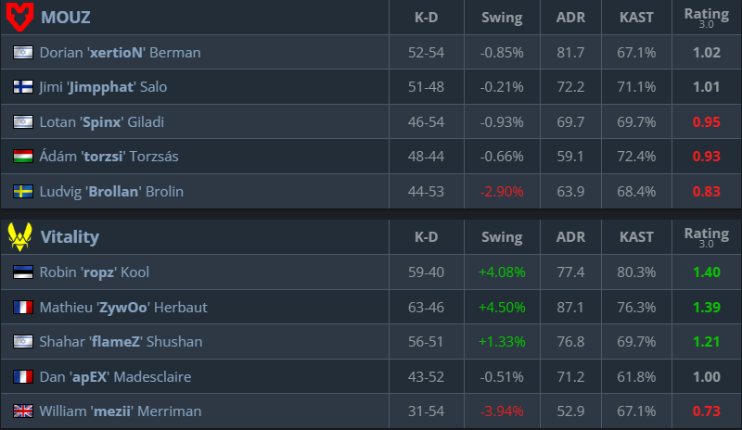The height and width of the screenshot is (430, 742).
Task: Sort Vitality table by KAST column
Action: [x=636, y=237]
